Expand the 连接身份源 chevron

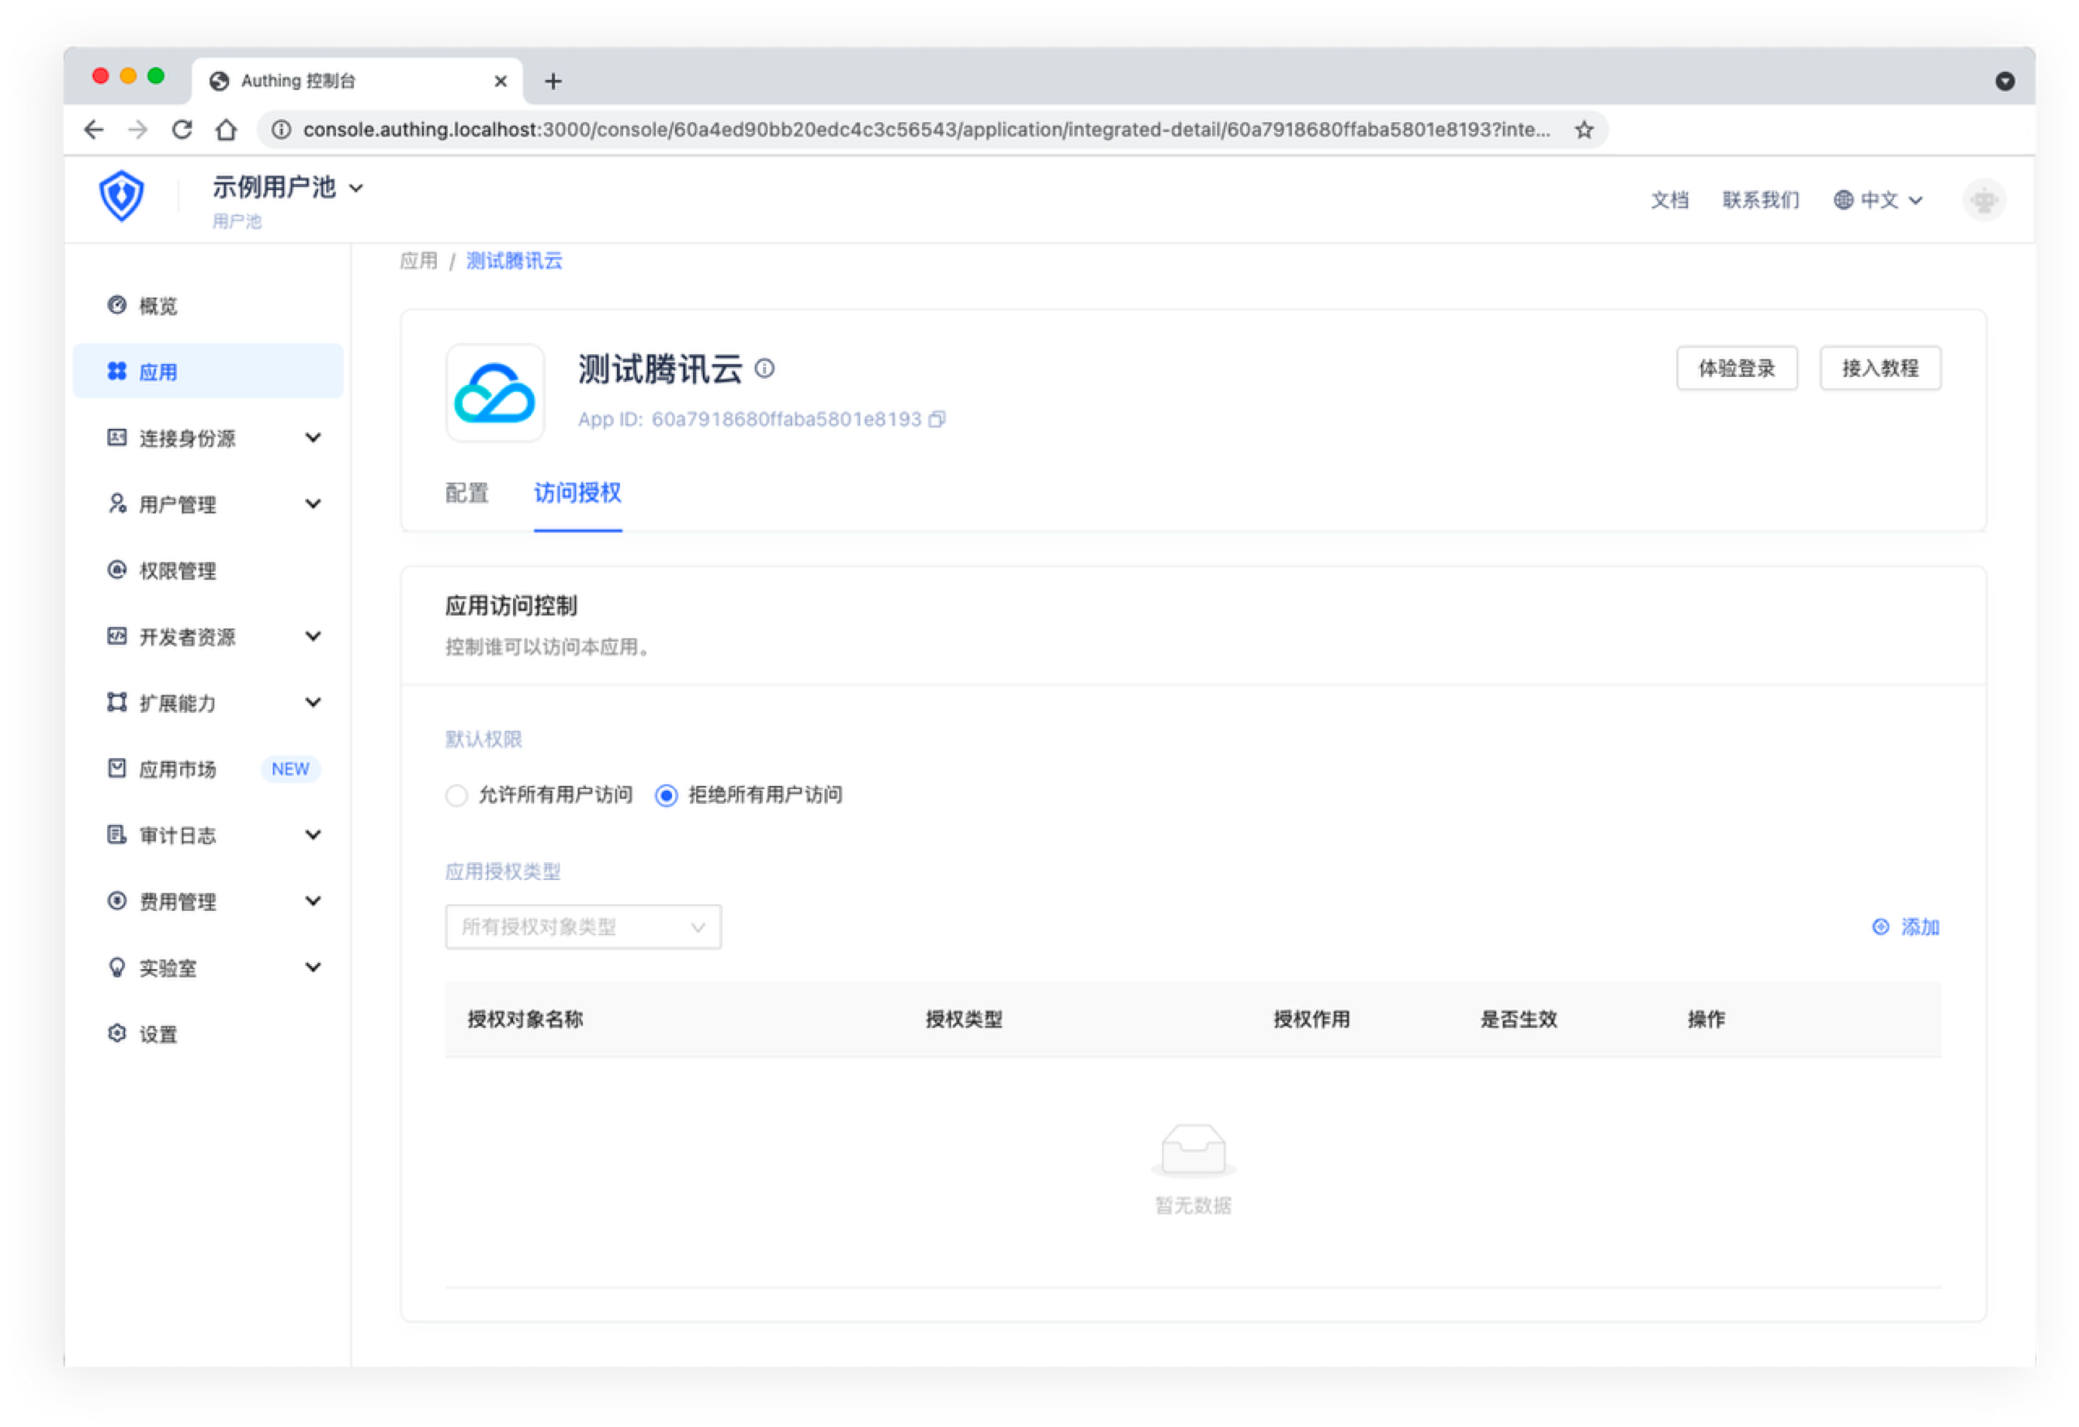(313, 438)
